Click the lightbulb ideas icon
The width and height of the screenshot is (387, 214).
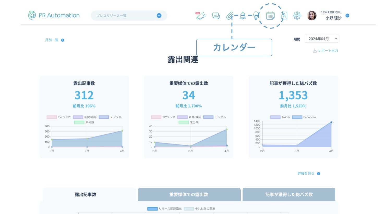256,16
